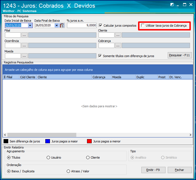This screenshot has width=196, height=180.
Task: Open Filial lookup with ellipsis button
Action: pyautogui.click(x=24, y=35)
